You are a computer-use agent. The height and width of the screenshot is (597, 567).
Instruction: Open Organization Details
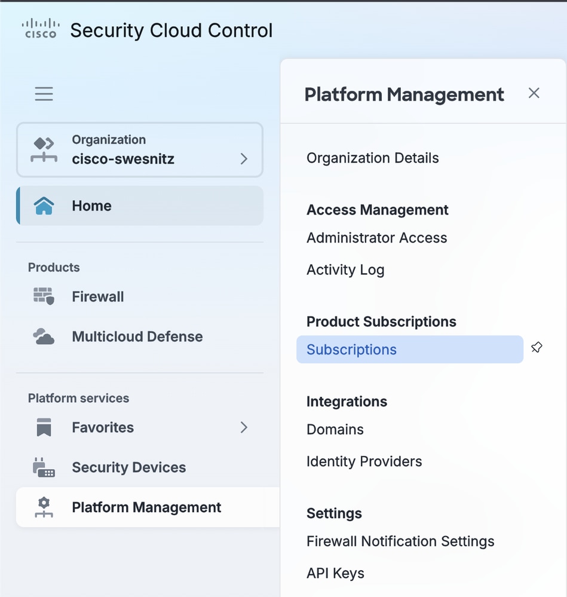point(373,158)
